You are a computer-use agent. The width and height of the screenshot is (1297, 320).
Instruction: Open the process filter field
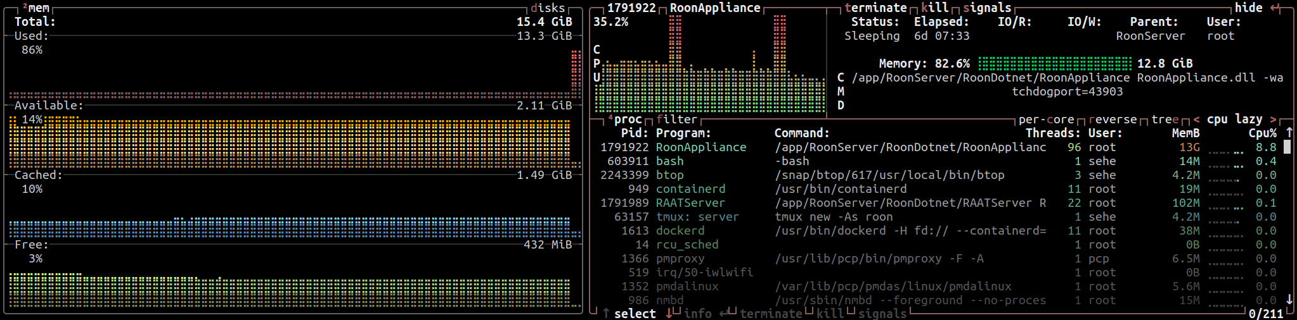pyautogui.click(x=676, y=120)
